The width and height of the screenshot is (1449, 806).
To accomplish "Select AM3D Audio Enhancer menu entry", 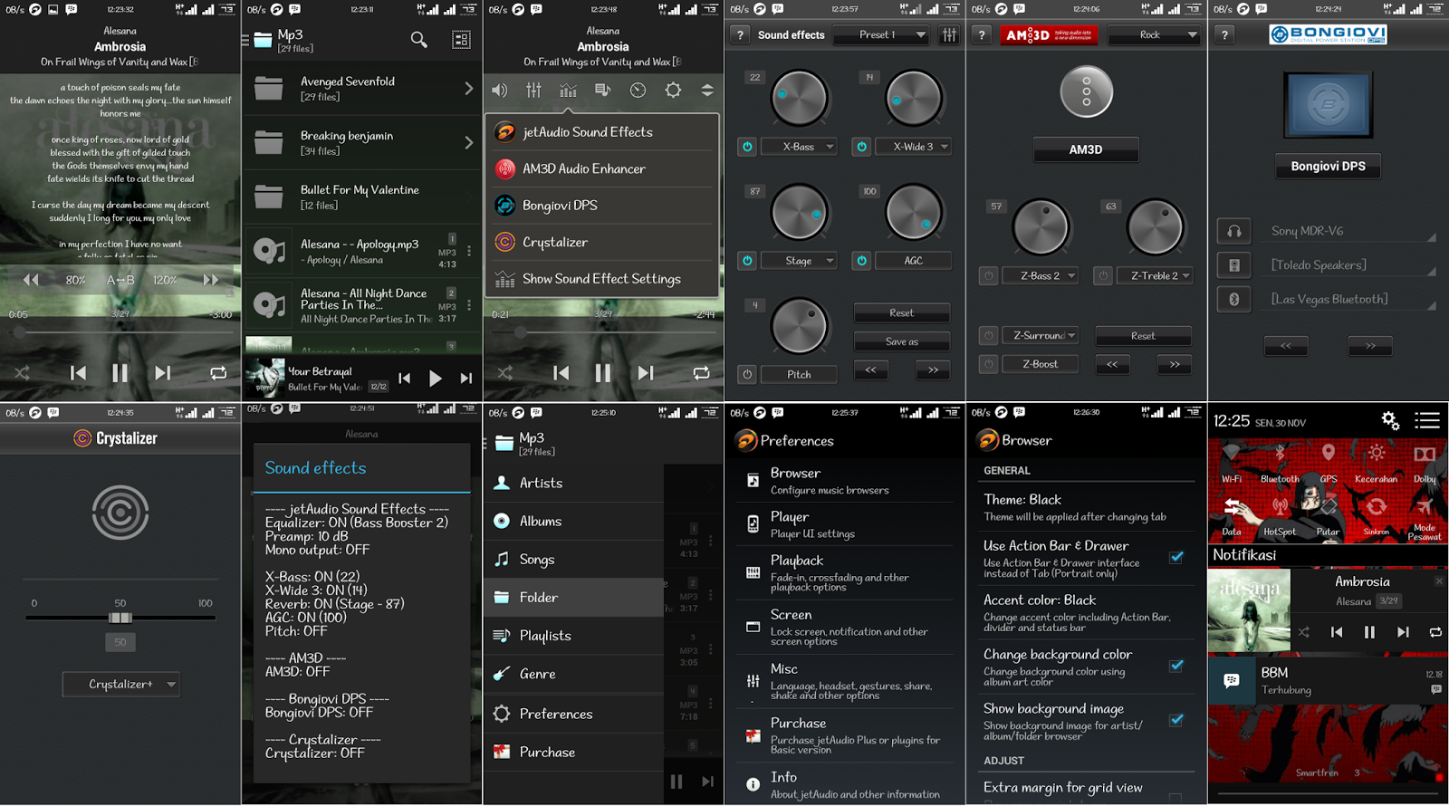I will (602, 168).
